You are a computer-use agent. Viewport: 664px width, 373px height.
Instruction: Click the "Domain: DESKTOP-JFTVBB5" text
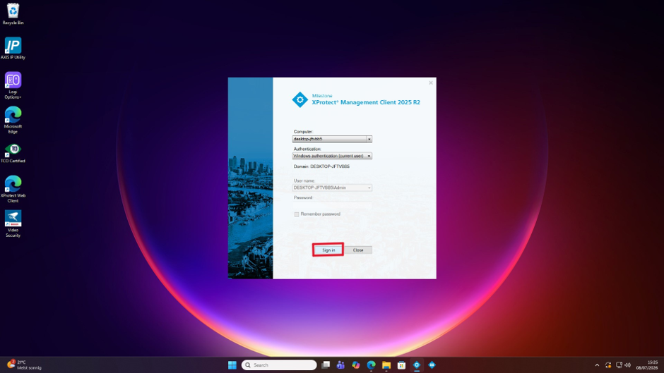tap(321, 166)
